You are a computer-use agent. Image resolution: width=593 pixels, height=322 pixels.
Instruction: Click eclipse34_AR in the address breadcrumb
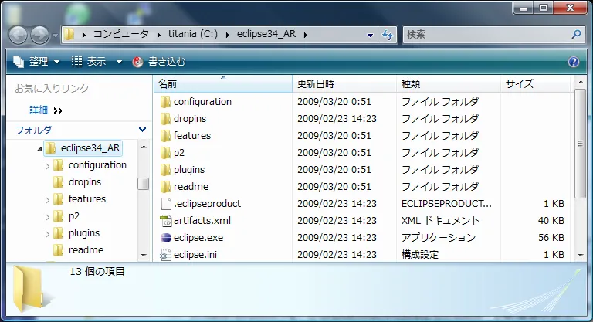[266, 34]
